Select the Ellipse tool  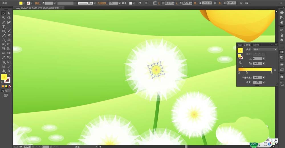(3, 31)
